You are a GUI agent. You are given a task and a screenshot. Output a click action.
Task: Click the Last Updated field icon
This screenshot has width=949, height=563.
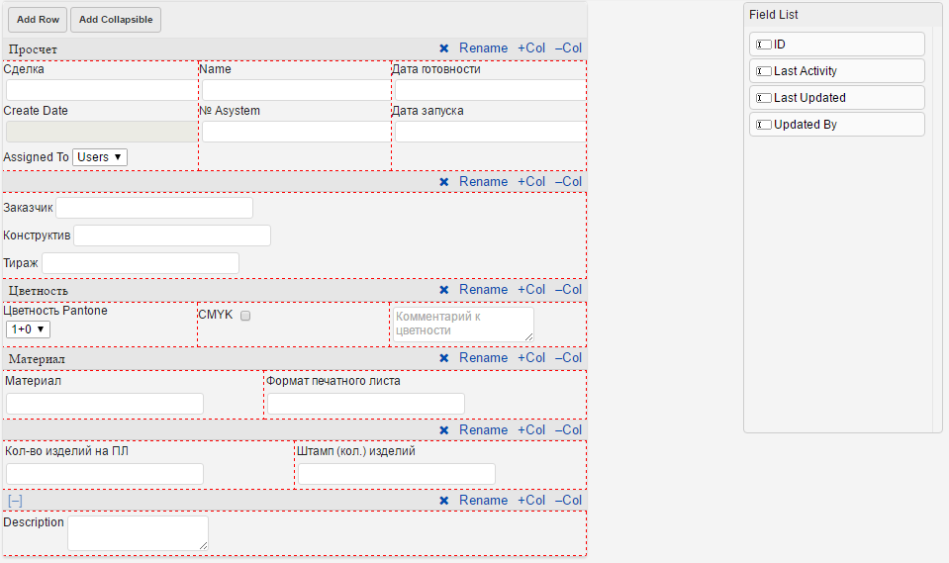click(764, 98)
